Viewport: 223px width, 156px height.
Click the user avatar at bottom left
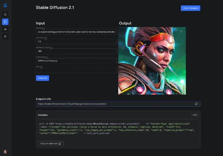pyautogui.click(x=5, y=151)
